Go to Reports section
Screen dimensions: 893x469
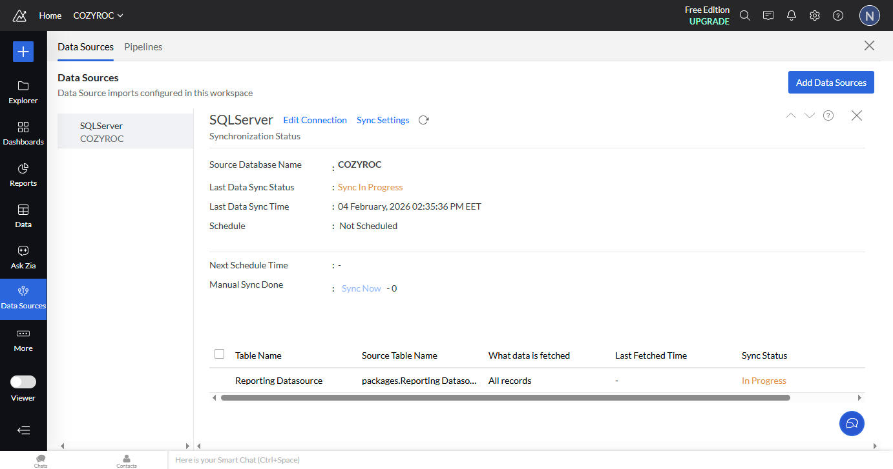tap(23, 175)
